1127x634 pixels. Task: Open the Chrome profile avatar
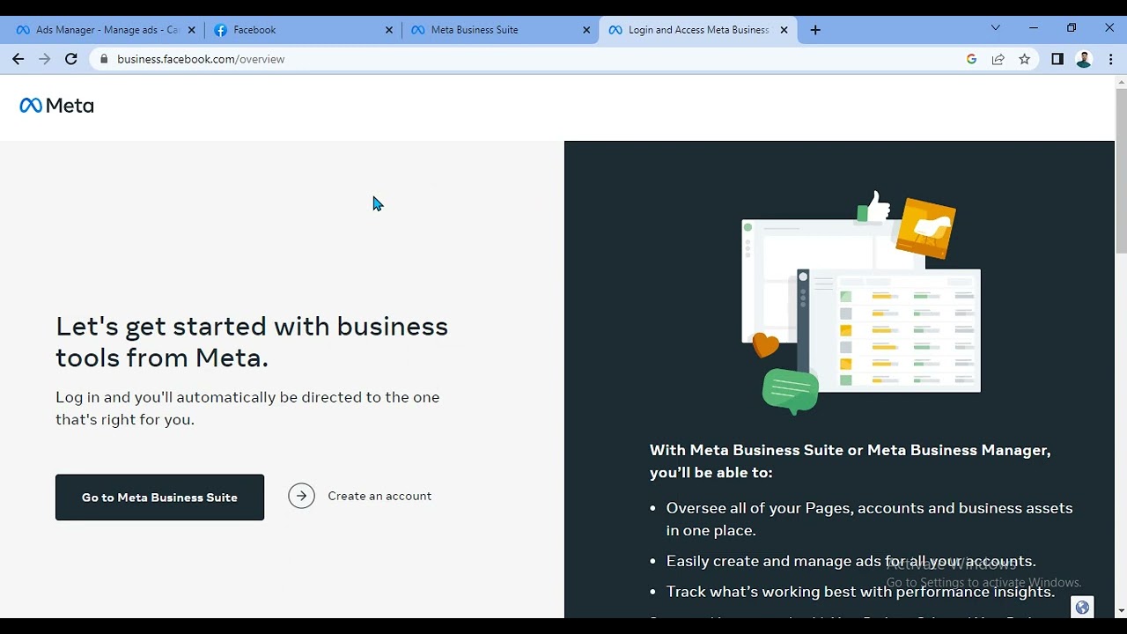click(x=1084, y=59)
